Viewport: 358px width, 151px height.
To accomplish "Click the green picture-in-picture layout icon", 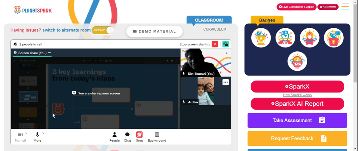I will point(226,44).
